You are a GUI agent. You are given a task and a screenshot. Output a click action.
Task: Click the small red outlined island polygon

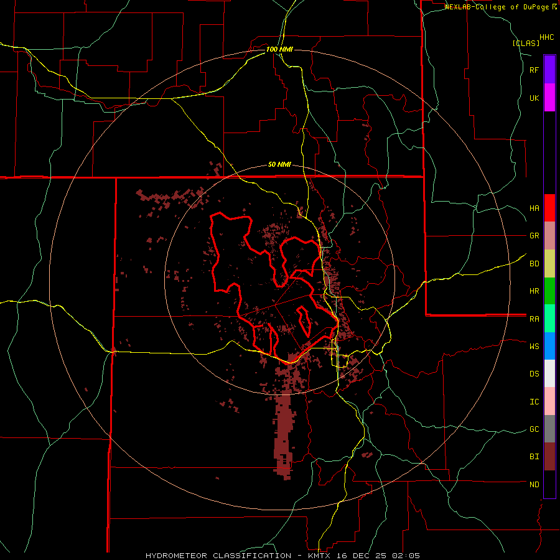304,321
